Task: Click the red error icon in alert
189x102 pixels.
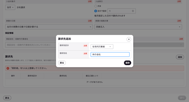Action: tap(8, 68)
